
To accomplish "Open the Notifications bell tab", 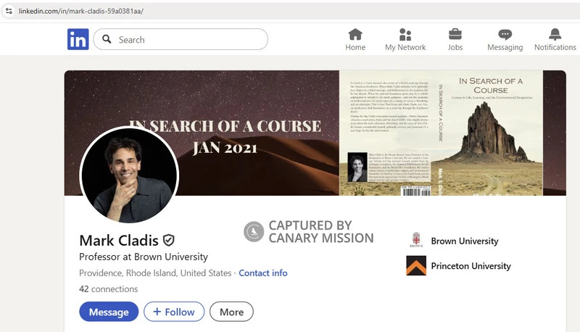I will pyautogui.click(x=555, y=40).
